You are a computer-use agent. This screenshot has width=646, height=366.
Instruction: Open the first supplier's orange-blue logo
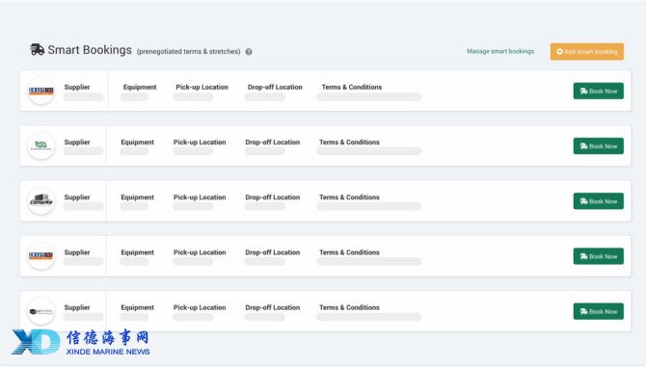tap(40, 91)
